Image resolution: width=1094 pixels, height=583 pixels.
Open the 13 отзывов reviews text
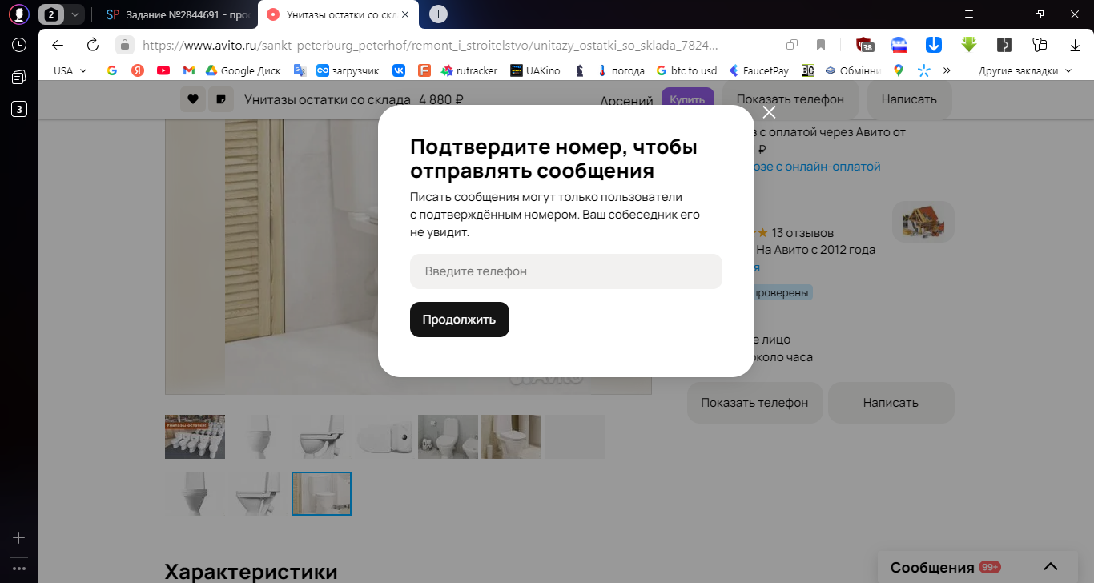(x=802, y=233)
